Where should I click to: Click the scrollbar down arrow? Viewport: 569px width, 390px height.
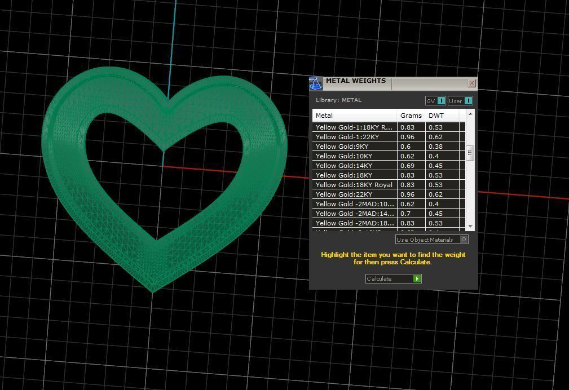[x=470, y=227]
